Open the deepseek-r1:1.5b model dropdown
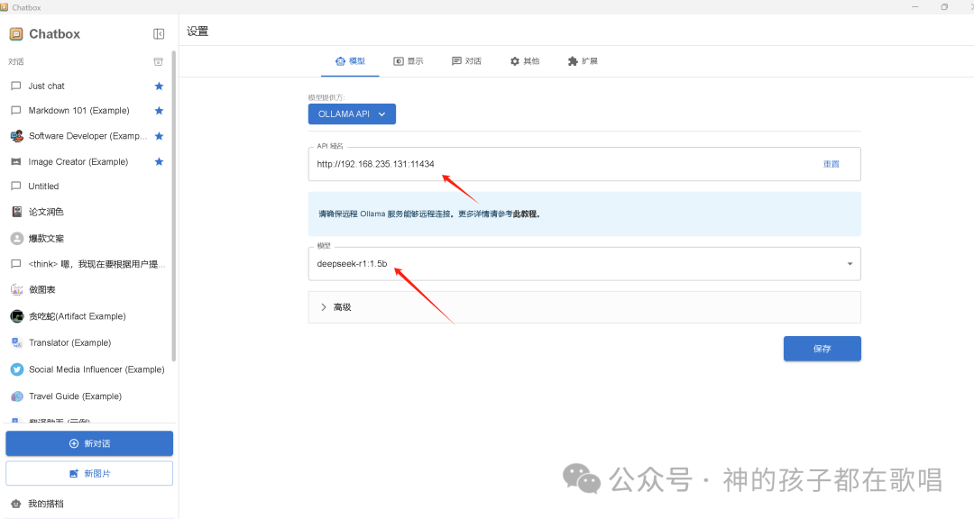Viewport: 974px width, 519px height. [584, 264]
